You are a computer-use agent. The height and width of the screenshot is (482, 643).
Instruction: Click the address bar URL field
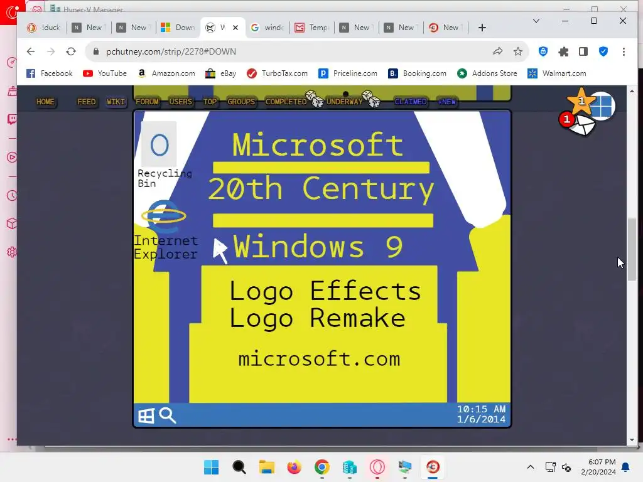287,51
